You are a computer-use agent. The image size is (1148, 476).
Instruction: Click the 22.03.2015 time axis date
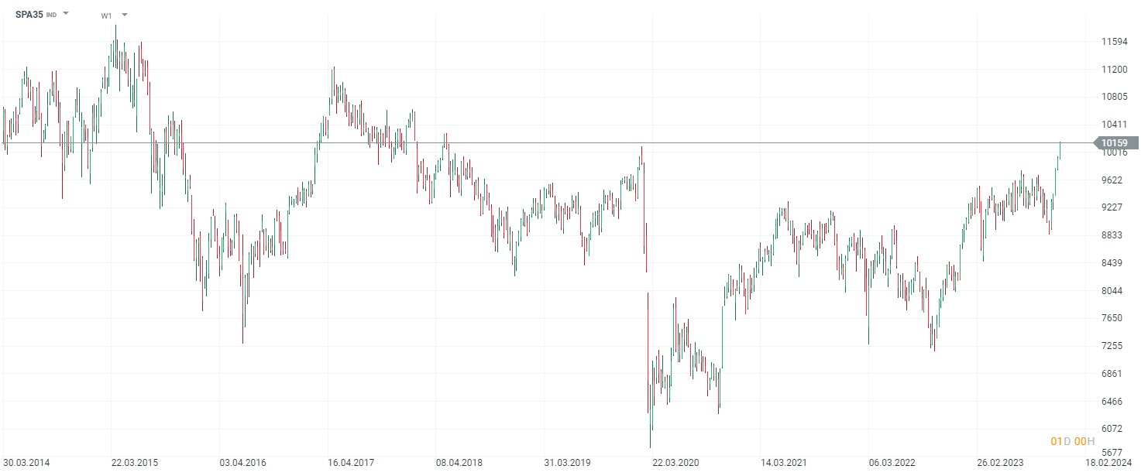pos(135,463)
